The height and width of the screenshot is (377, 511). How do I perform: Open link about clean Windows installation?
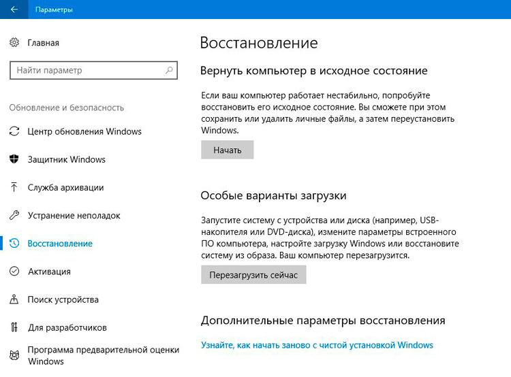click(x=317, y=345)
